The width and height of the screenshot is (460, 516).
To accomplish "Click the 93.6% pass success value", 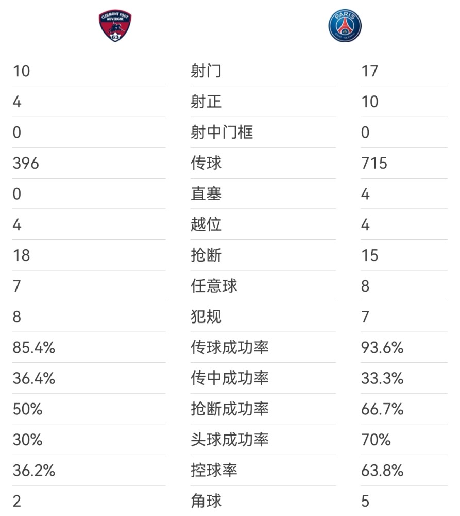I will click(x=382, y=347).
